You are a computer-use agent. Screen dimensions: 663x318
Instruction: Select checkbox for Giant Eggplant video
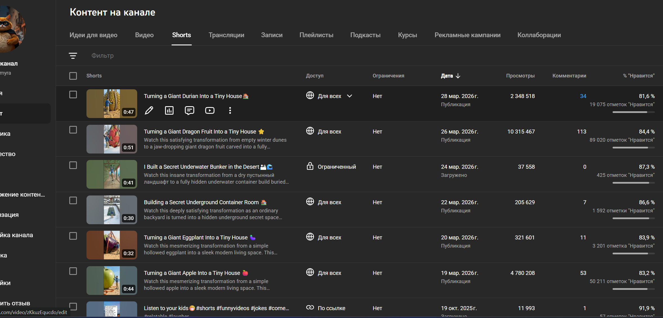click(73, 236)
